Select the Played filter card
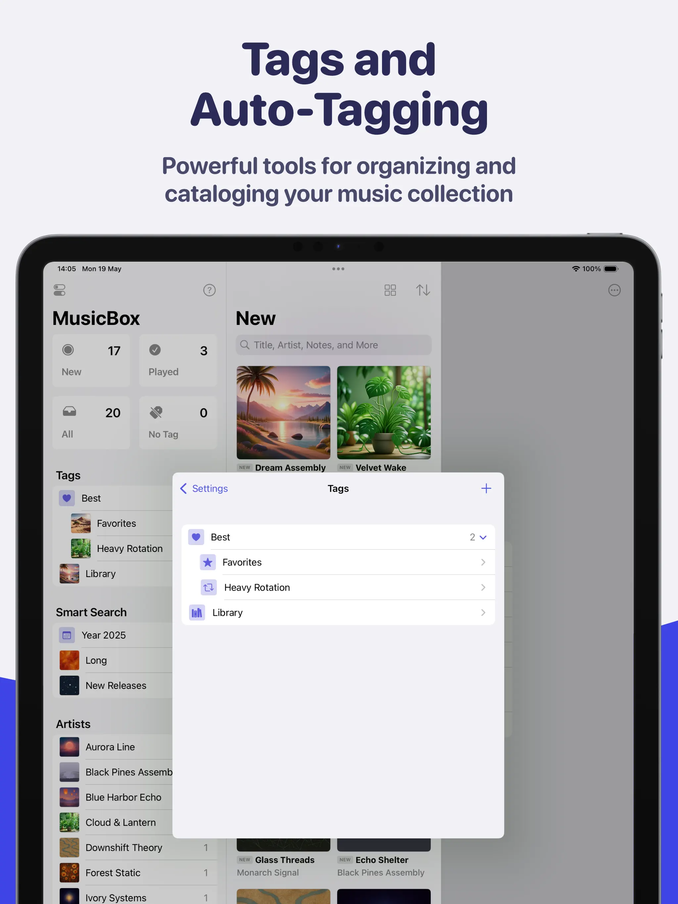The image size is (678, 904). 178,360
